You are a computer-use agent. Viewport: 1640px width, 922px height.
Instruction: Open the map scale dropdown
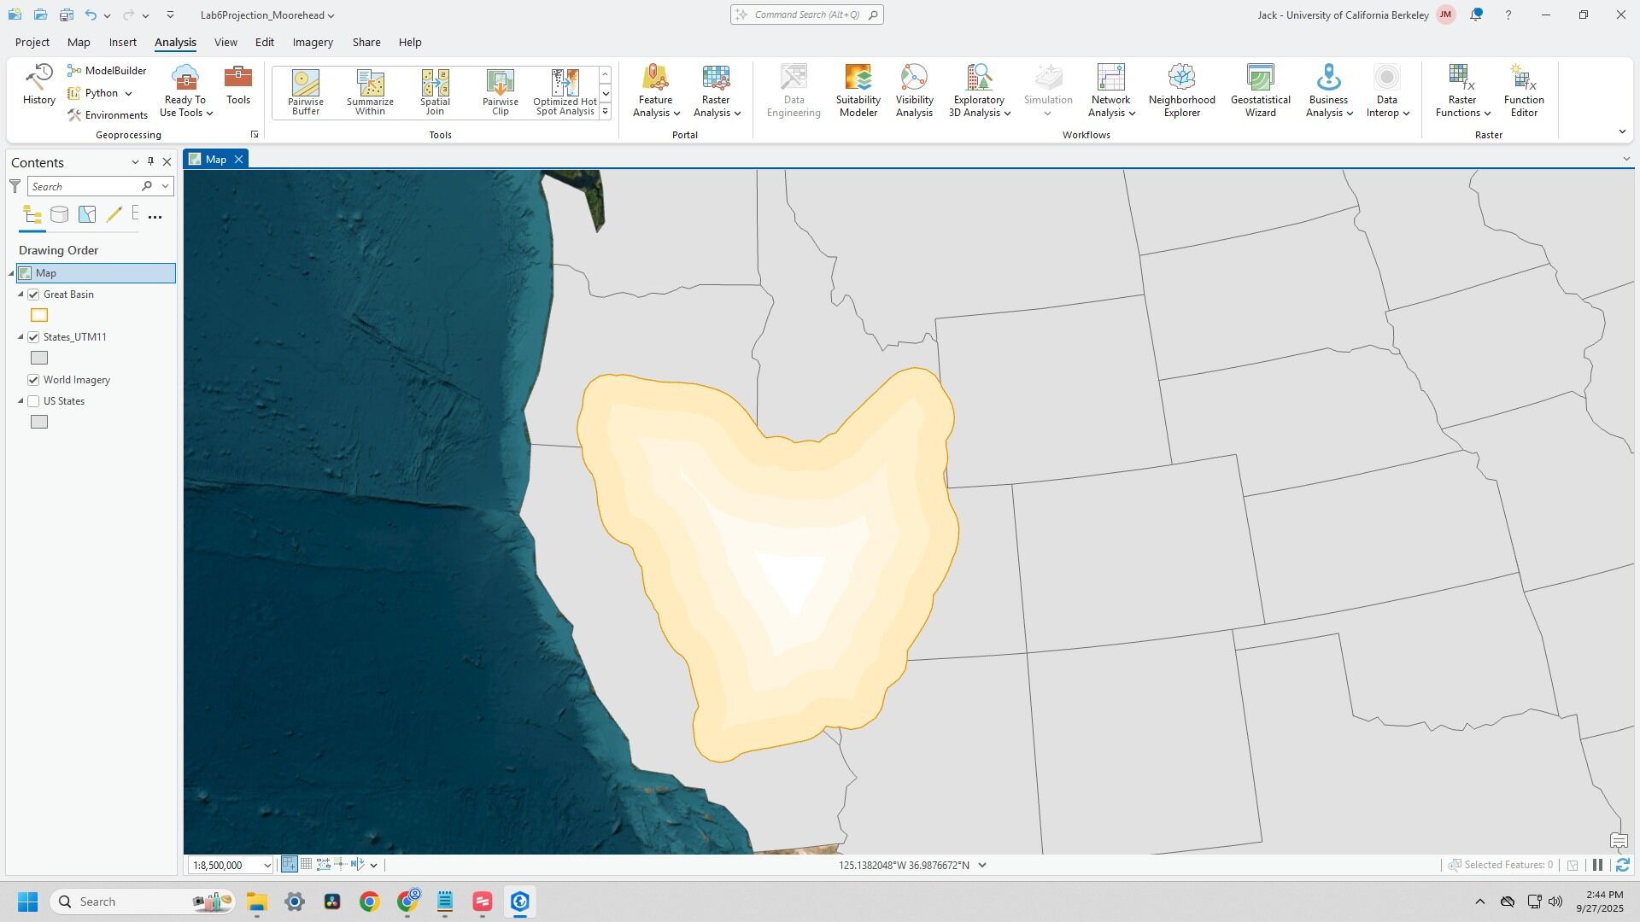point(266,866)
